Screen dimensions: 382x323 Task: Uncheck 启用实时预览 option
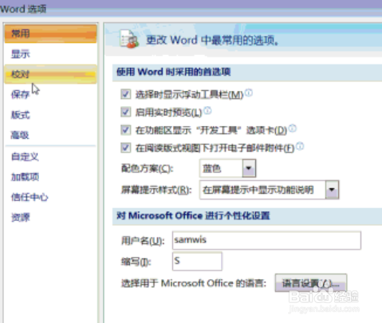point(126,112)
